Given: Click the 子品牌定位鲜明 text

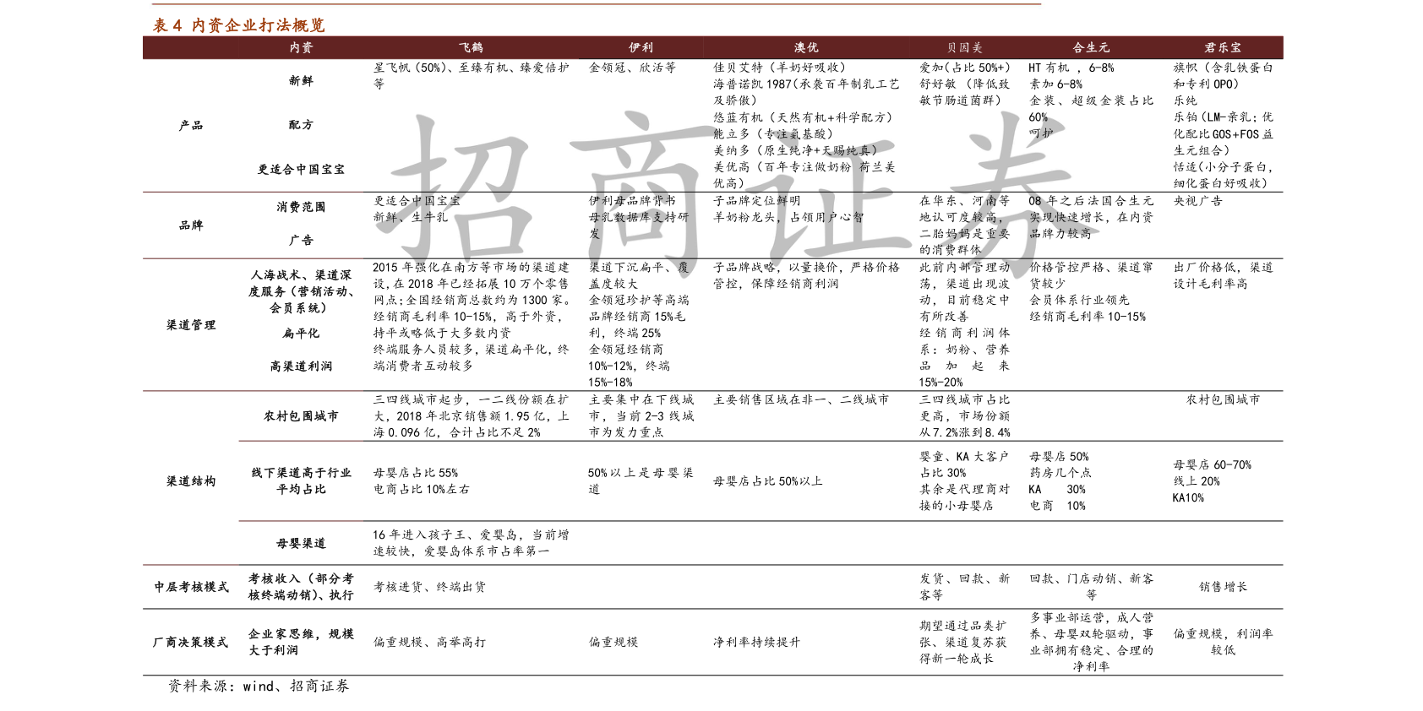Looking at the screenshot, I should 756,201.
